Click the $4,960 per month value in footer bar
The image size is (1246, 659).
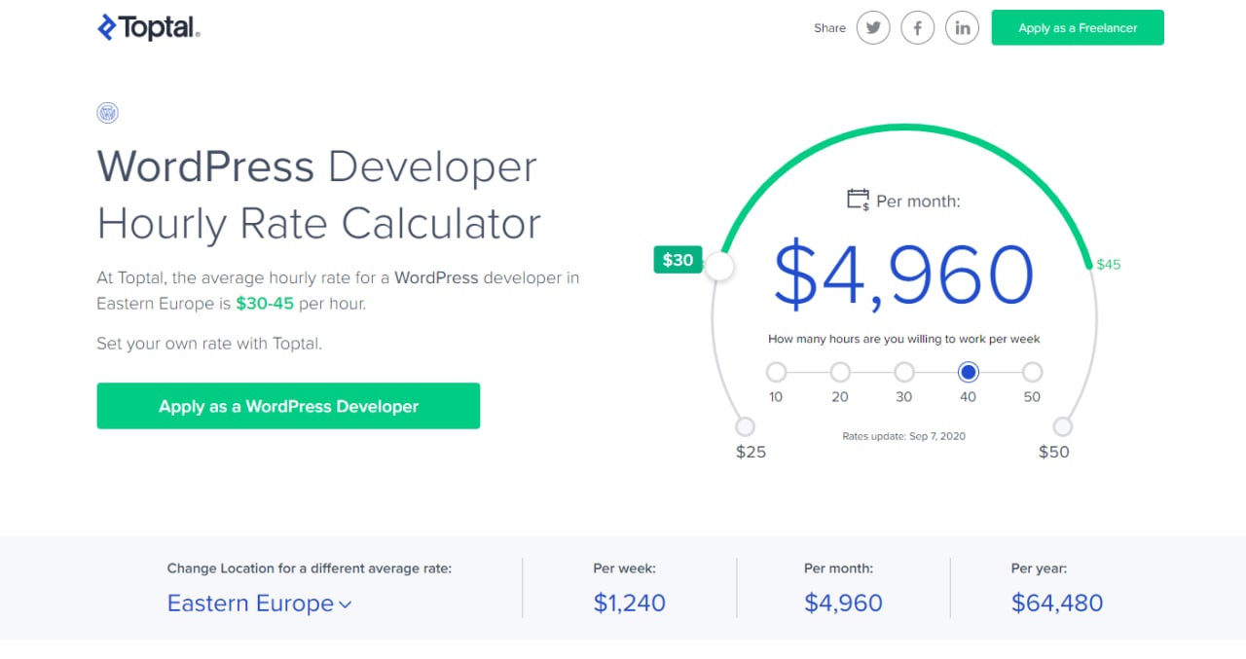843,603
